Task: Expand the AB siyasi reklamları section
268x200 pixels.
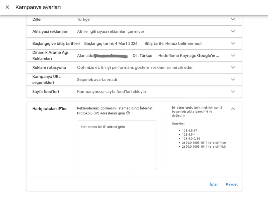Action: tap(233, 31)
